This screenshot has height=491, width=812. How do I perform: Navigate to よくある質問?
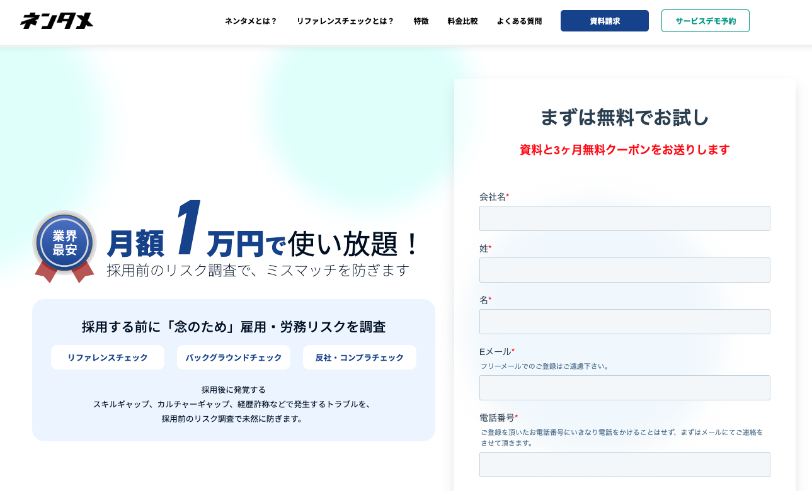click(x=519, y=21)
